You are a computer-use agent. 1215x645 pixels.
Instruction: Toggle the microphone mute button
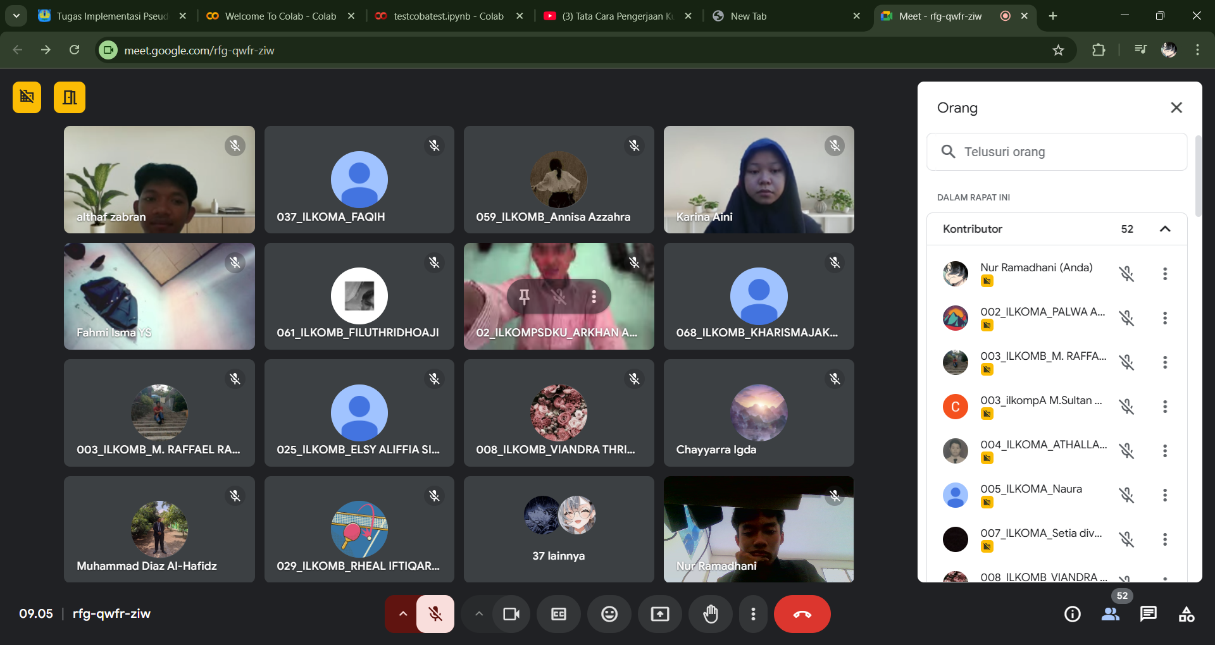click(435, 614)
